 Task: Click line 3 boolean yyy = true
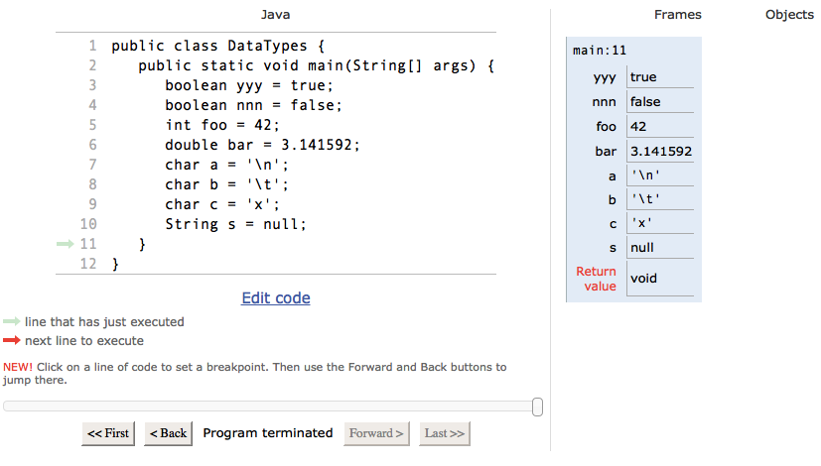tap(249, 85)
